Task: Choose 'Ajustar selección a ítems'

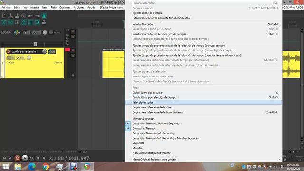Action: pyautogui.click(x=204, y=13)
